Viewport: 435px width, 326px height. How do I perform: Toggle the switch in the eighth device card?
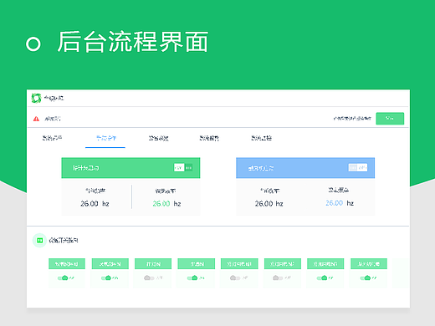(366, 278)
